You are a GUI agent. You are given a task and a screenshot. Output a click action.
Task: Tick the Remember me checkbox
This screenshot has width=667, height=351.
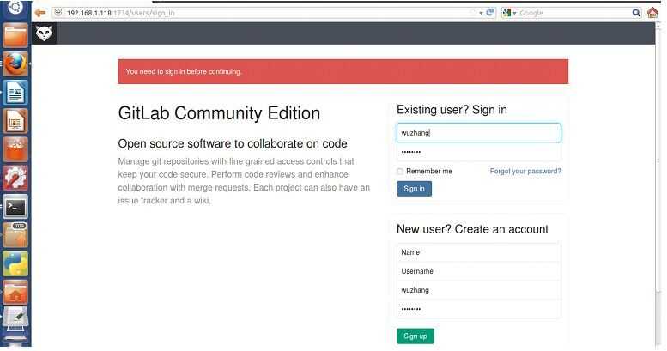(400, 172)
